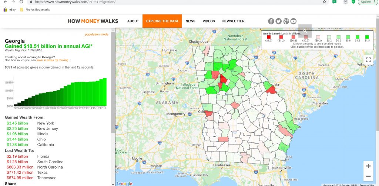
Task: Click the padlock site security icon
Action: tap(31, 2)
